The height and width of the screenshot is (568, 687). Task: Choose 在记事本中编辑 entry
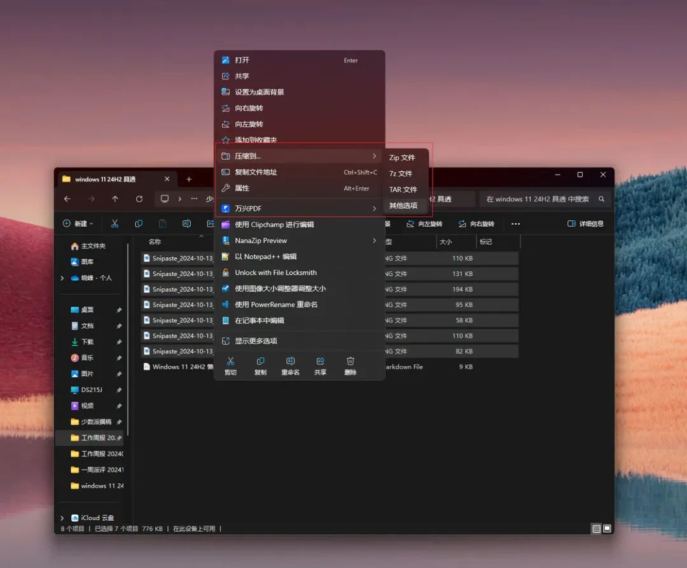299,321
